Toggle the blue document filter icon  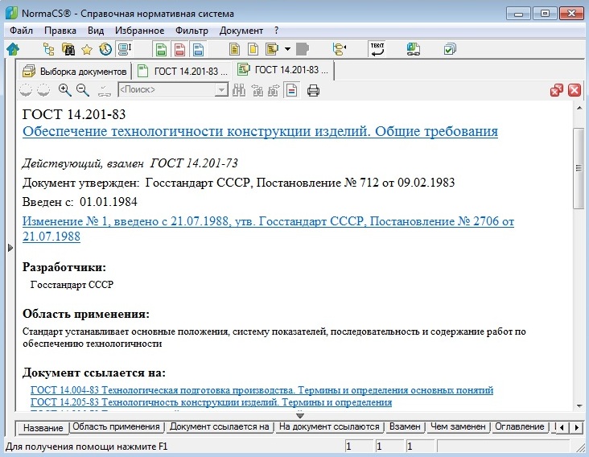point(198,49)
